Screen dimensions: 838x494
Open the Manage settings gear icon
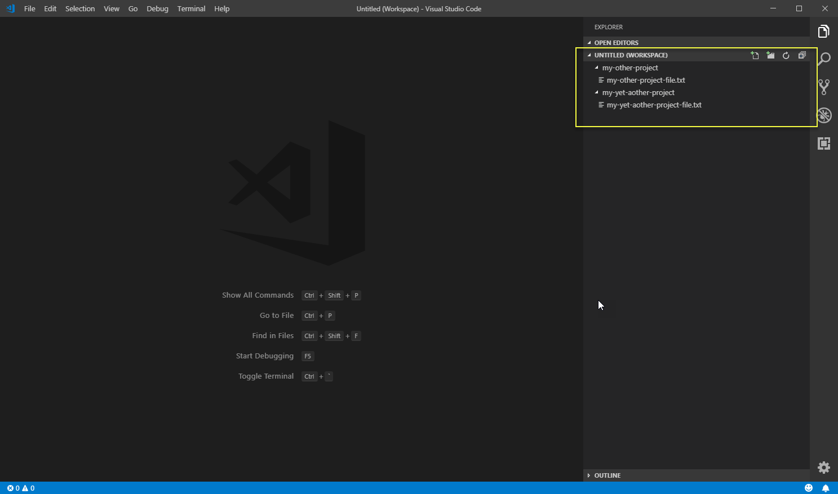pyautogui.click(x=823, y=467)
